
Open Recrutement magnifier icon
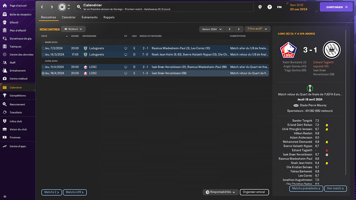5,105
